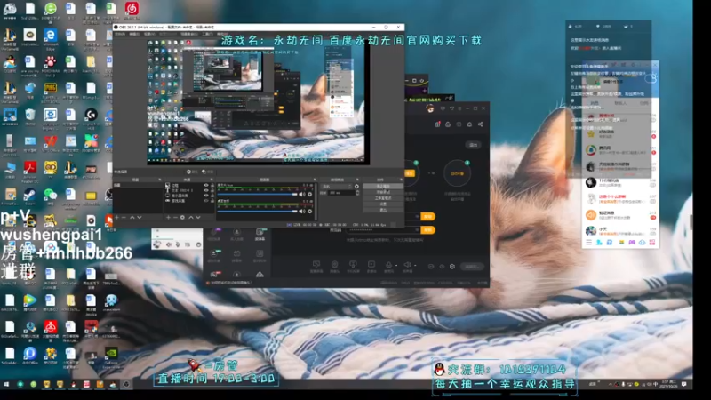Viewport: 711px width, 400px height.
Task: Open settings gear for first audio mixer track
Action: point(309,194)
